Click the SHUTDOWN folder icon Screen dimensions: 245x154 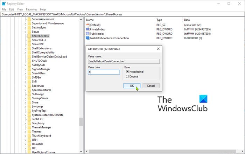29,61
